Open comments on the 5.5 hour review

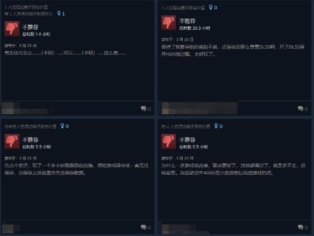(x=146, y=227)
